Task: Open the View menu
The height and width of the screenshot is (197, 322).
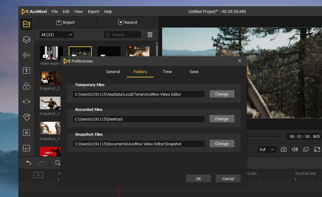Action: [78, 11]
